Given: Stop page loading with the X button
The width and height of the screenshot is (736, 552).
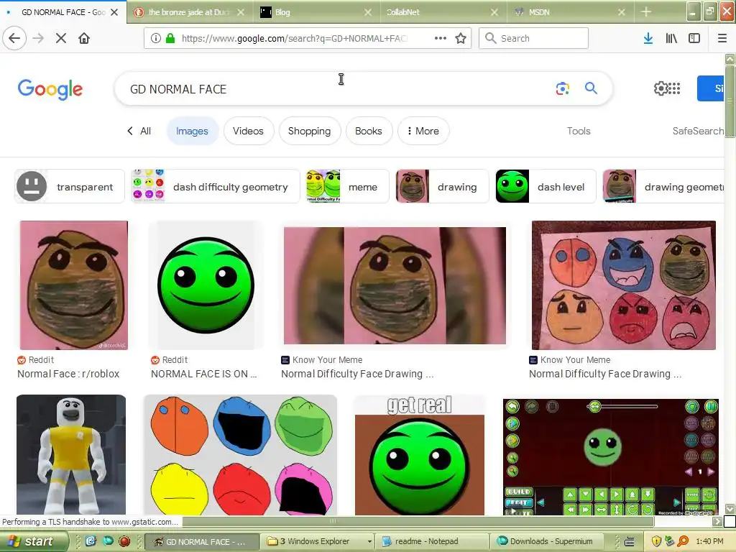Looking at the screenshot, I should [x=61, y=38].
